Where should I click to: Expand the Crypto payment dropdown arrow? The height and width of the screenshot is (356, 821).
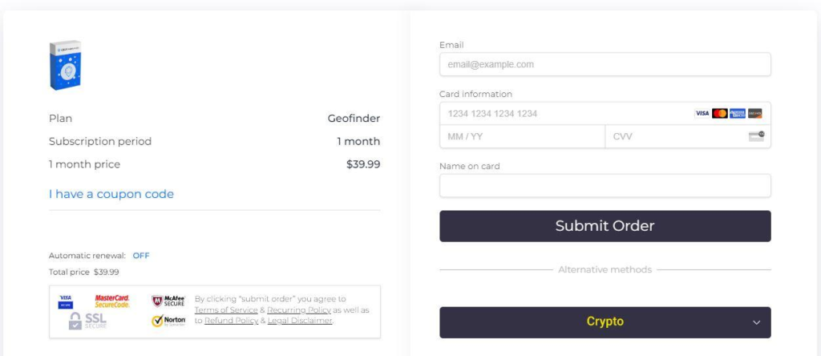click(756, 322)
